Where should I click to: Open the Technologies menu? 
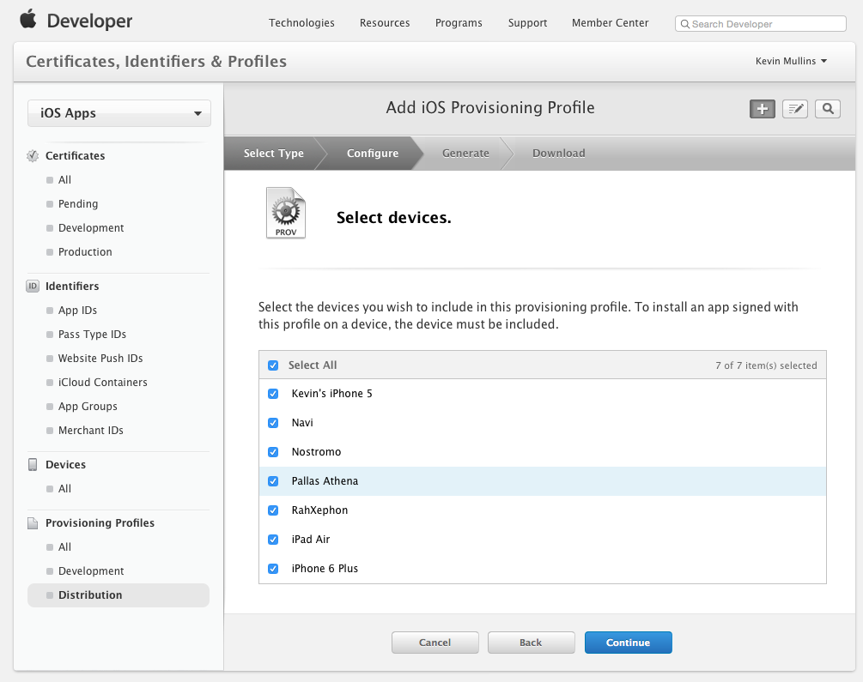(x=301, y=23)
